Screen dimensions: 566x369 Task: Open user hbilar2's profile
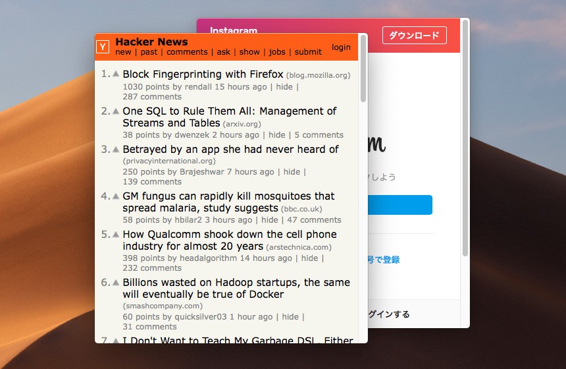pos(188,219)
